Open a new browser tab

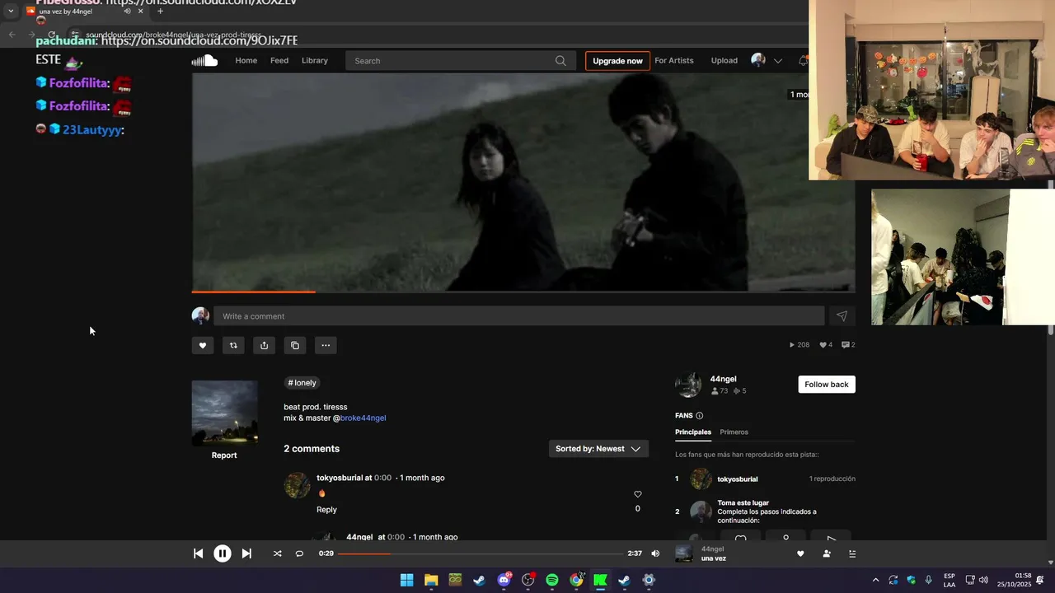point(160,12)
